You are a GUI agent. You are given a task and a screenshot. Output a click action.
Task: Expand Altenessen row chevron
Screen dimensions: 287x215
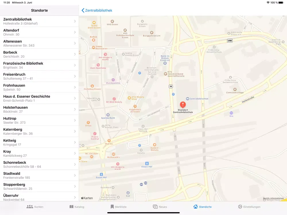coord(75,43)
